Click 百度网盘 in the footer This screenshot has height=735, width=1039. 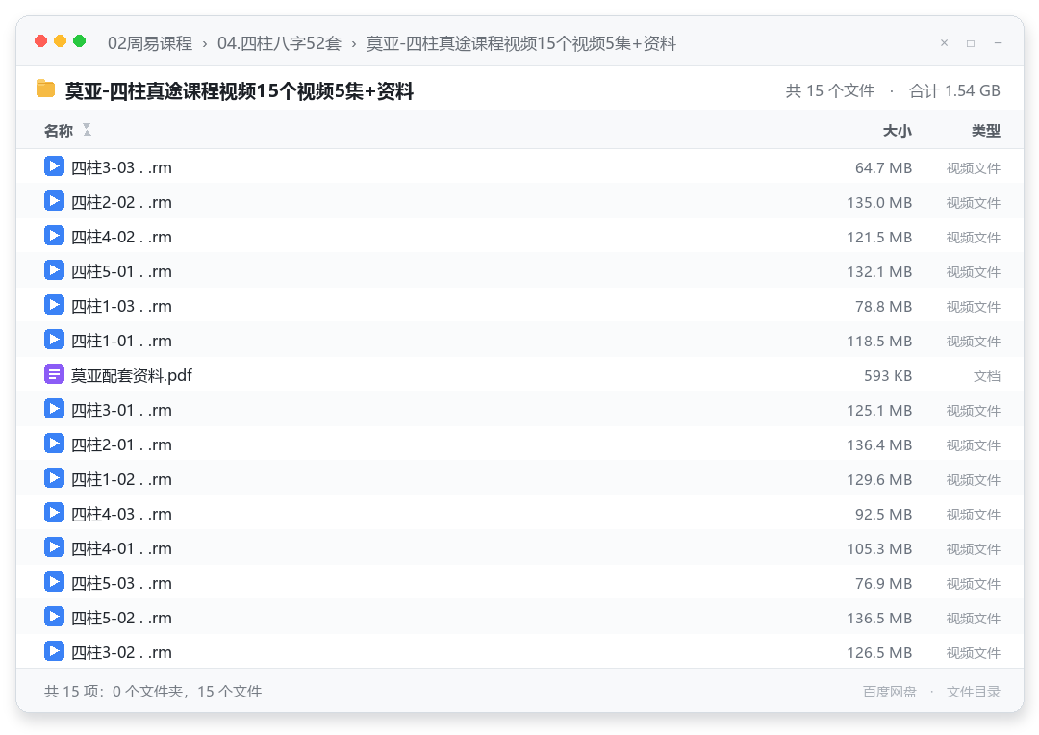click(890, 692)
